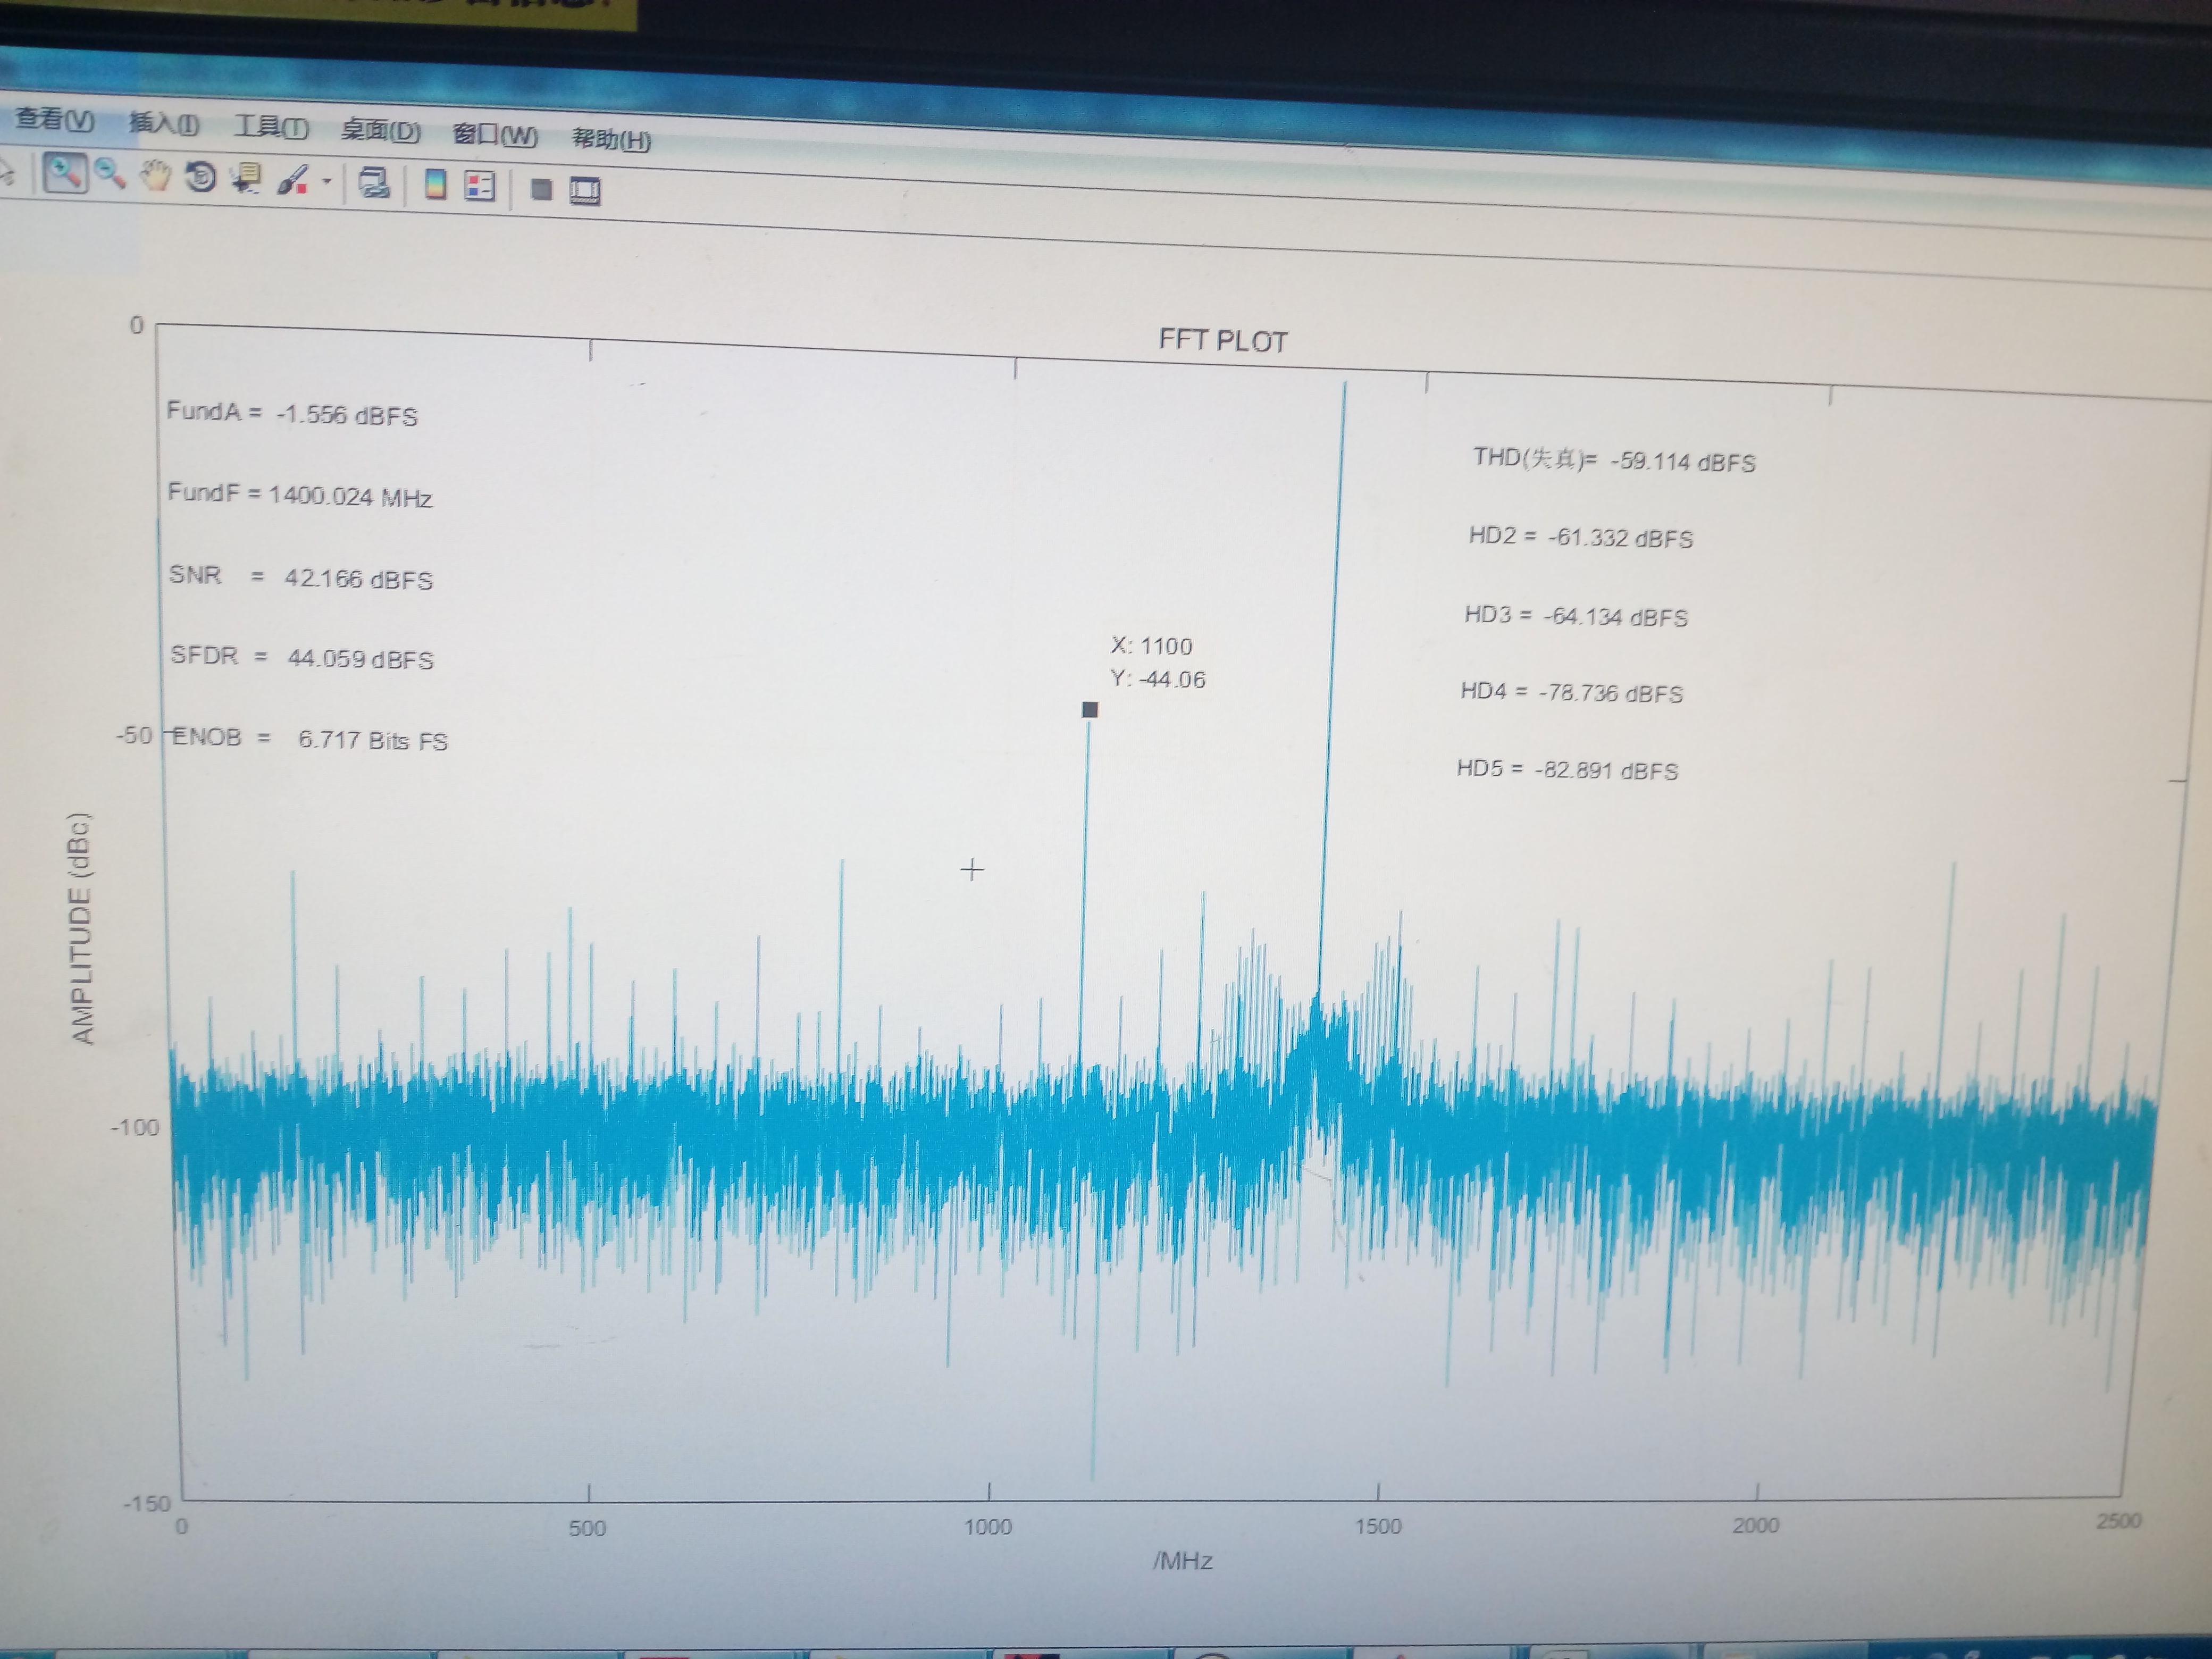The height and width of the screenshot is (1659, 2212).
Task: Open the 帮助(H) Help menu
Action: click(611, 139)
